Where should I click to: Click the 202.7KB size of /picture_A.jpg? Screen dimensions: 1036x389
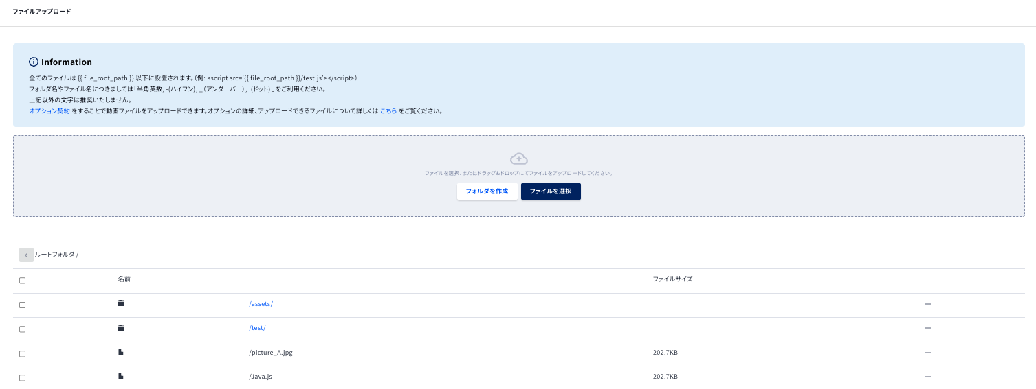(665, 353)
